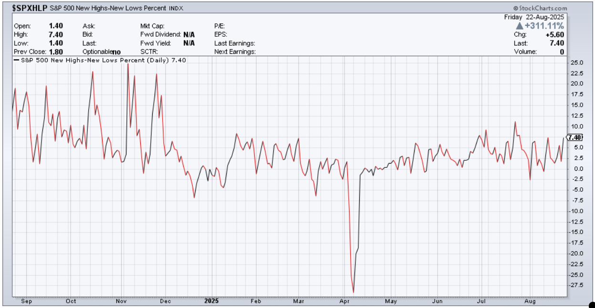Click the Next Earnings: label

(235, 51)
